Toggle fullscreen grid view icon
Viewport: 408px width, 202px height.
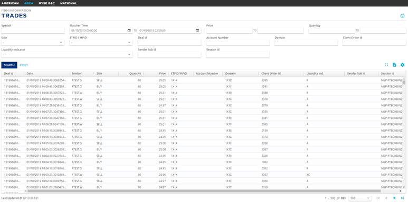[x=386, y=65]
